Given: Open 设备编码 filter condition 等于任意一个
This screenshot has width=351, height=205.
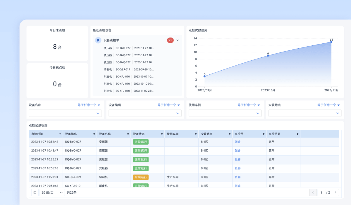Looking at the screenshot, I should coord(169,105).
